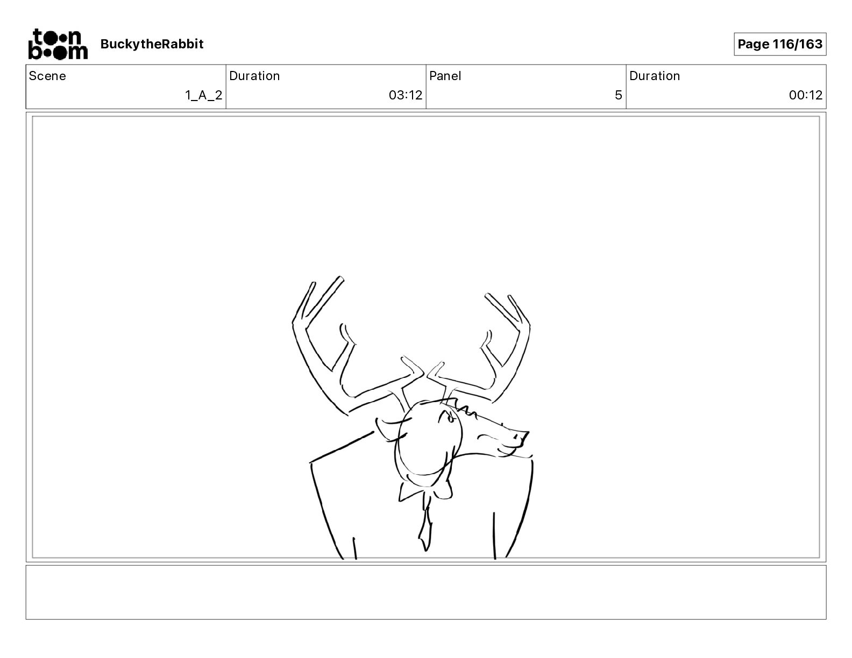Screen dimensions: 852x658
Task: Select the BuckytheRabbit project title
Action: click(152, 44)
